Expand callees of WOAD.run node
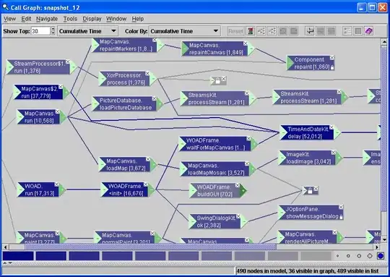Image resolution: width=390 pixels, height=277 pixels. (x=62, y=190)
